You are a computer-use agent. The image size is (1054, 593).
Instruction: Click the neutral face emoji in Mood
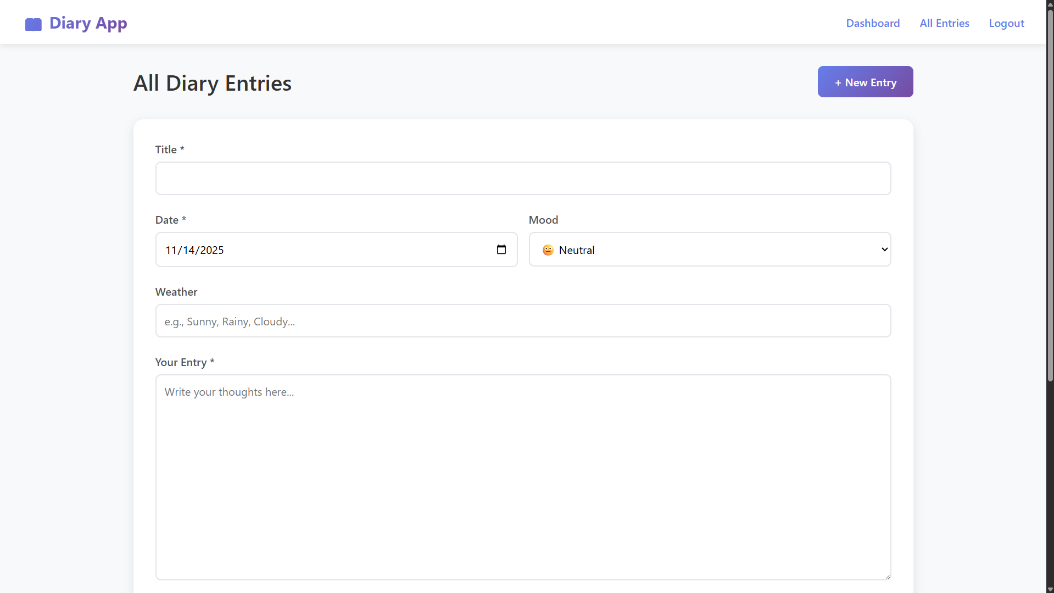click(548, 250)
